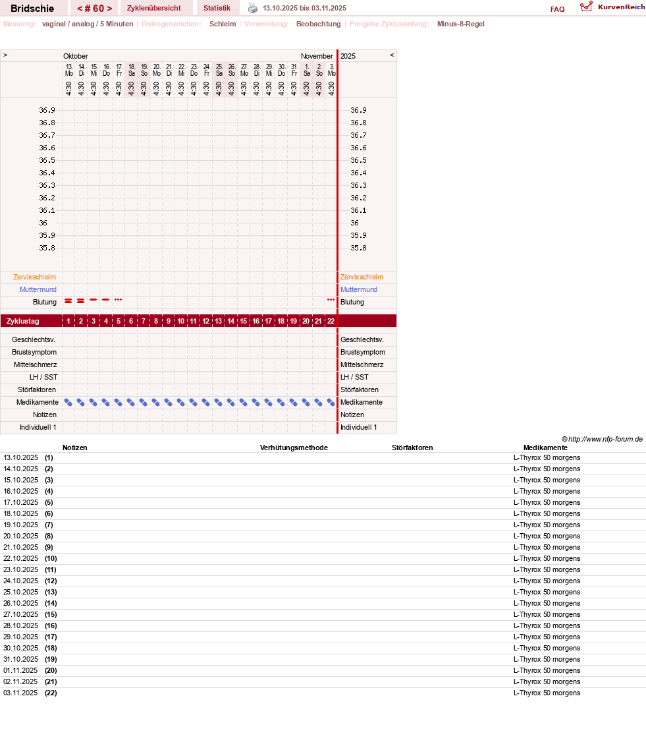Select the 3. Mo November column header
This screenshot has height=750, width=646.
332,71
